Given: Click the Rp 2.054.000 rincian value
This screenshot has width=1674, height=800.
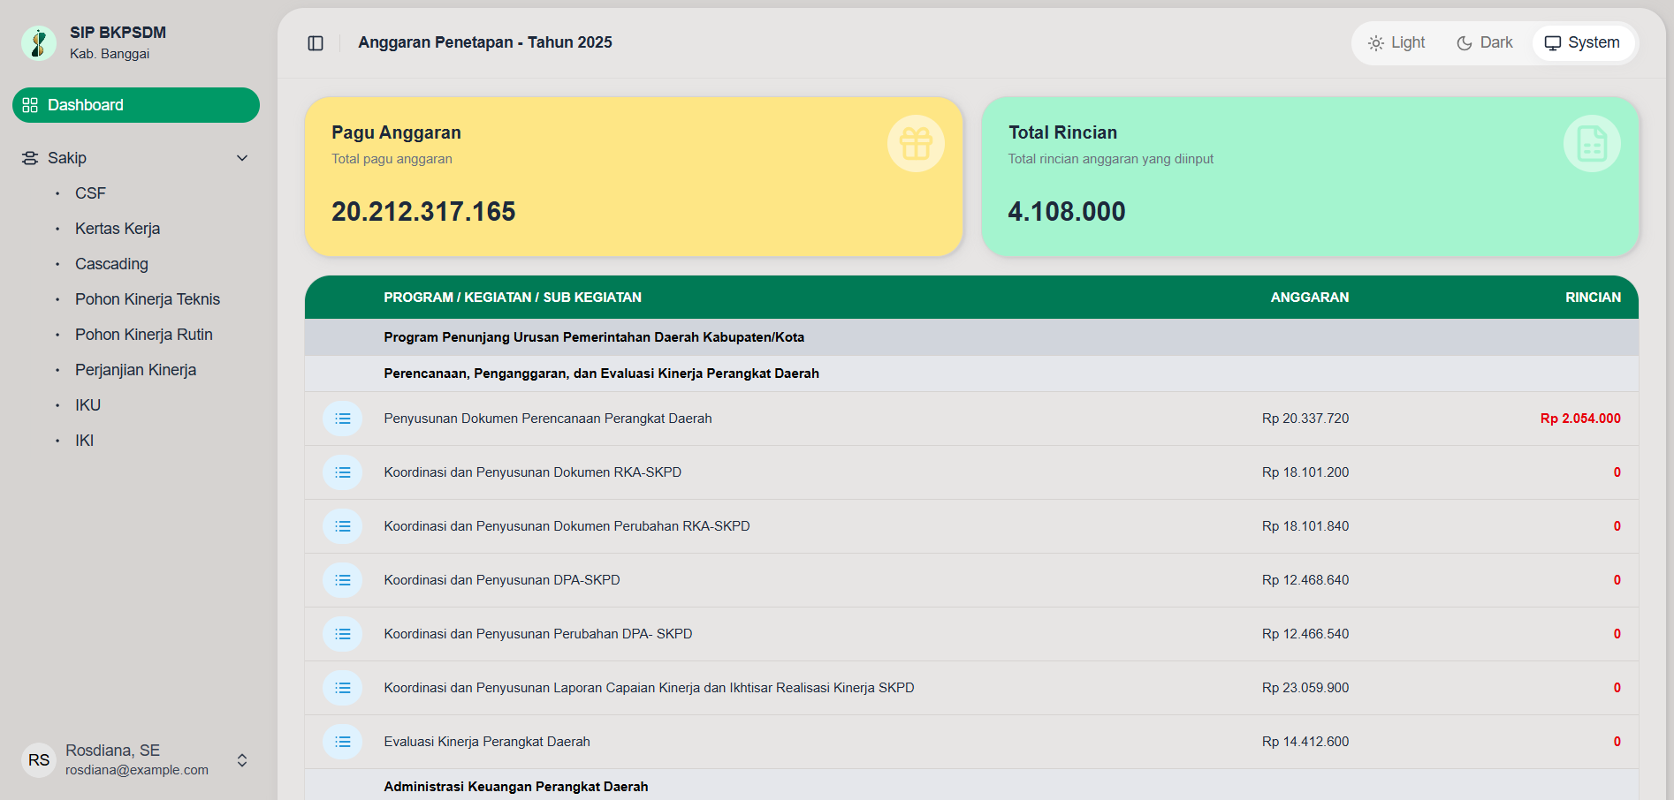Looking at the screenshot, I should (1579, 419).
